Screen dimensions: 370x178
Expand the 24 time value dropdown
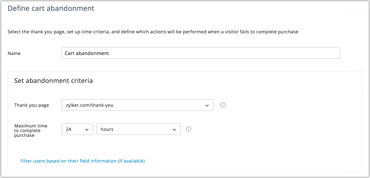pos(77,129)
